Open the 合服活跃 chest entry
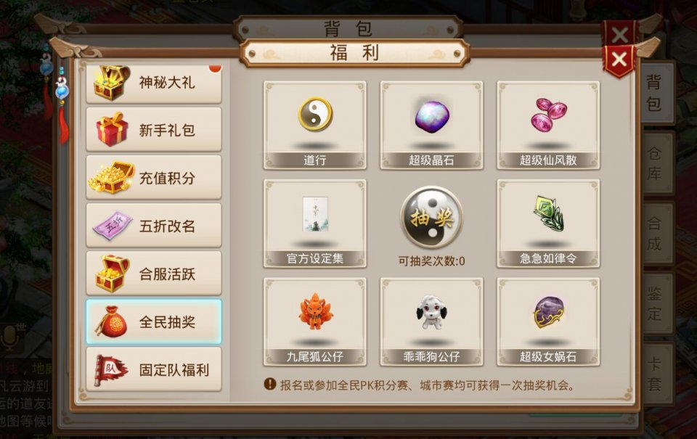The image size is (697, 439). coord(154,274)
